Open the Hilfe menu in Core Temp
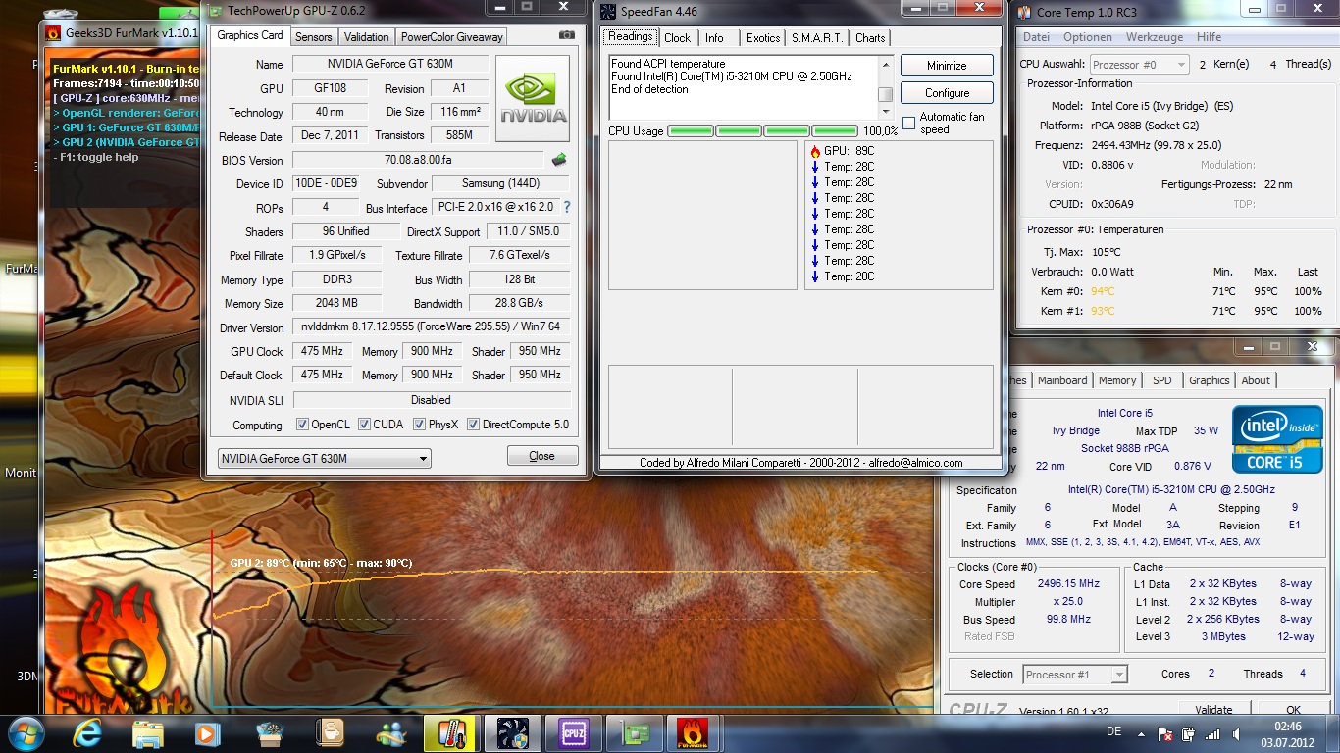This screenshot has height=753, width=1340. tap(1210, 37)
